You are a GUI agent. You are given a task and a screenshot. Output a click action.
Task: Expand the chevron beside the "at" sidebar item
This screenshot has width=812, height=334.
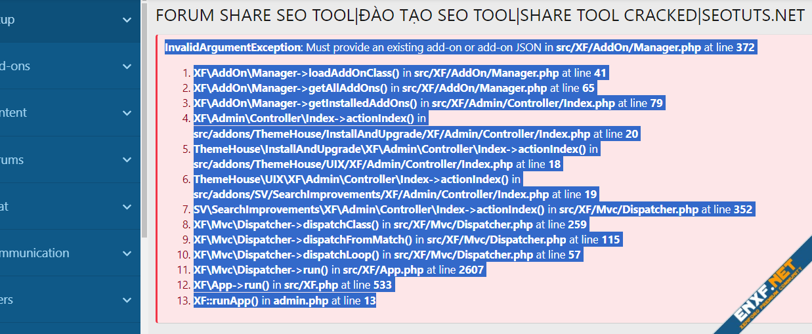click(127, 207)
